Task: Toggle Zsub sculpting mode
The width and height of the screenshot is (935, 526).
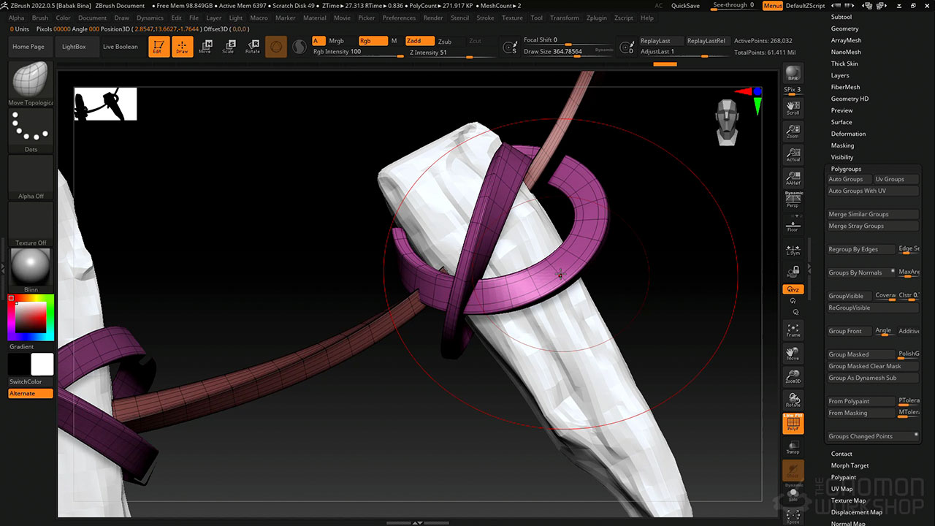Action: coord(444,42)
